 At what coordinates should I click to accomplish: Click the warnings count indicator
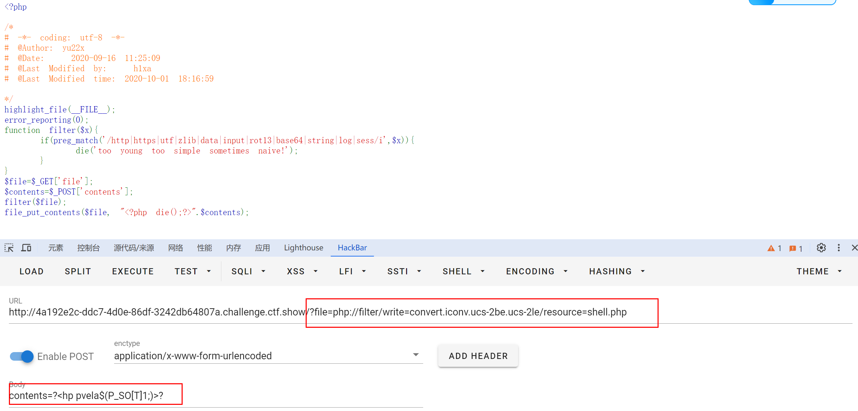click(x=774, y=248)
